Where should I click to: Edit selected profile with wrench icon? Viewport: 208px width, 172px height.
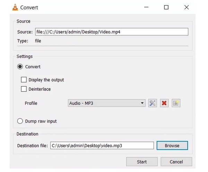[x=153, y=103]
